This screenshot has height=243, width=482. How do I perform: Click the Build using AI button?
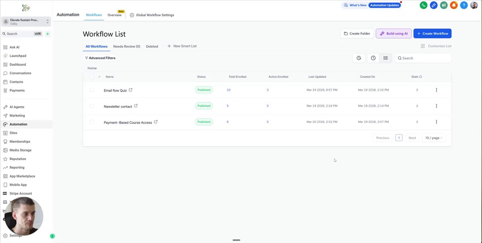click(394, 34)
